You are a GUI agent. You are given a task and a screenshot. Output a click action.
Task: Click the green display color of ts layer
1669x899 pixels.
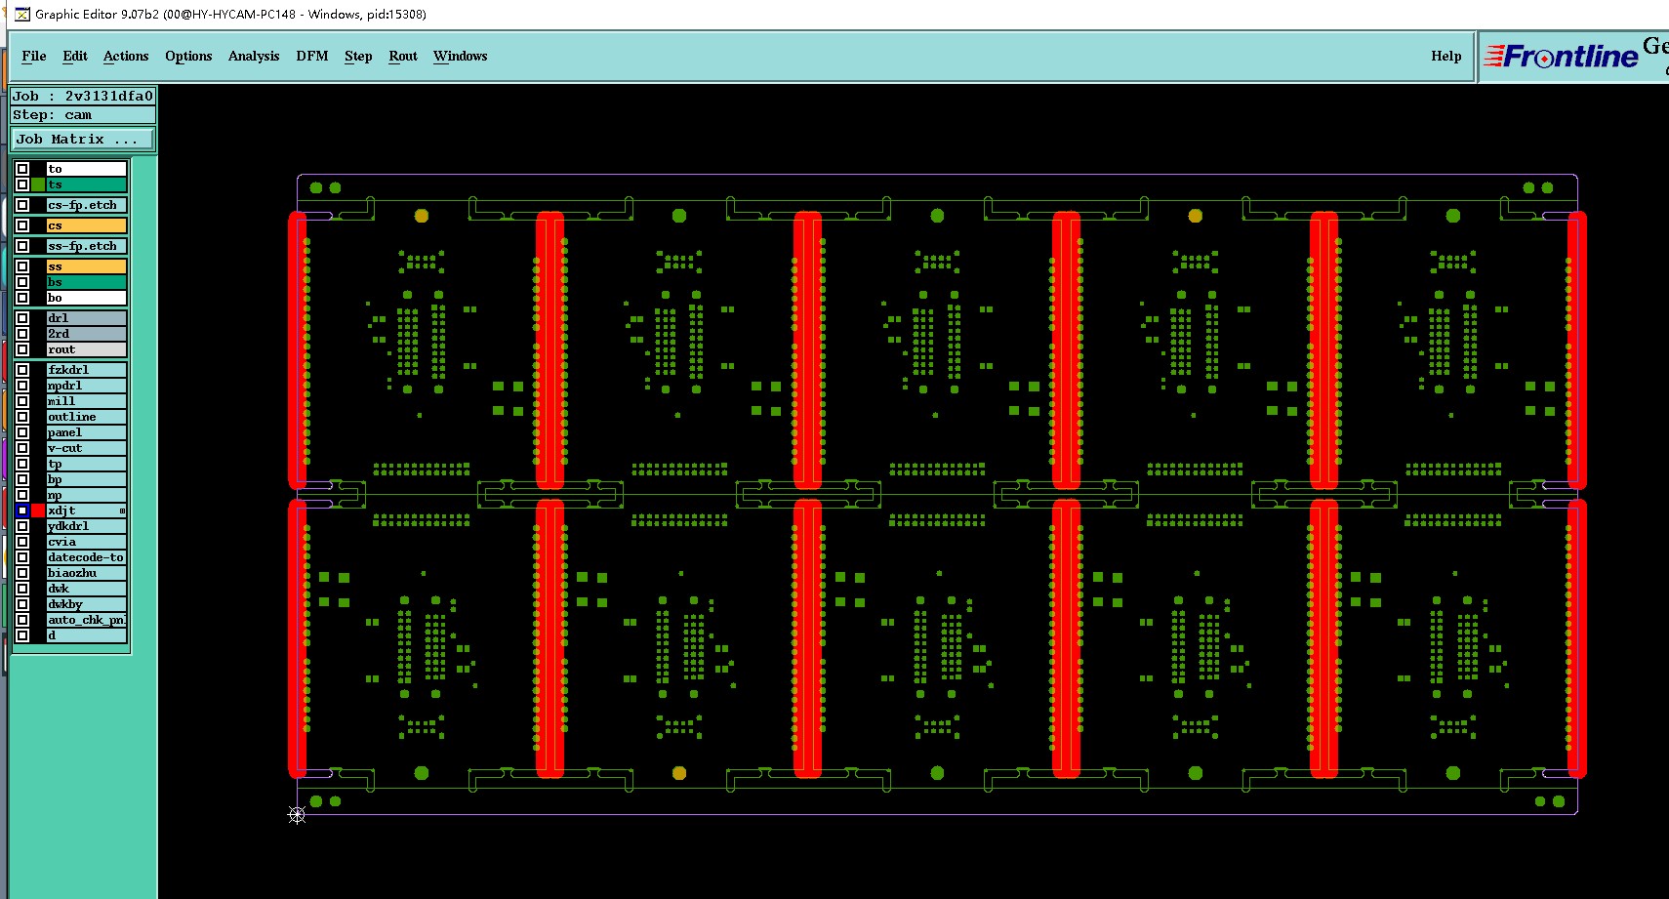[38, 184]
